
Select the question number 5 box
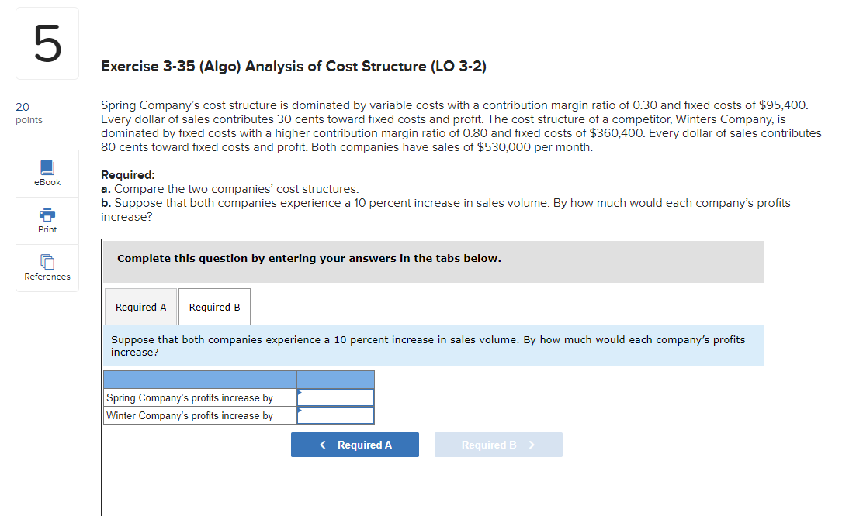pos(47,43)
